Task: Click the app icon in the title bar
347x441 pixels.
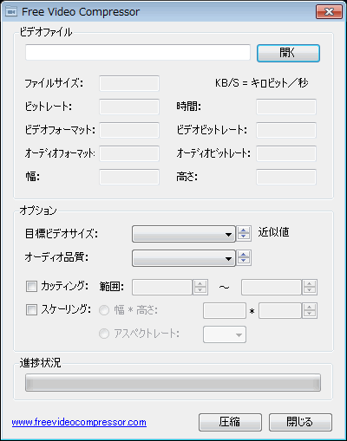Action: 11,12
